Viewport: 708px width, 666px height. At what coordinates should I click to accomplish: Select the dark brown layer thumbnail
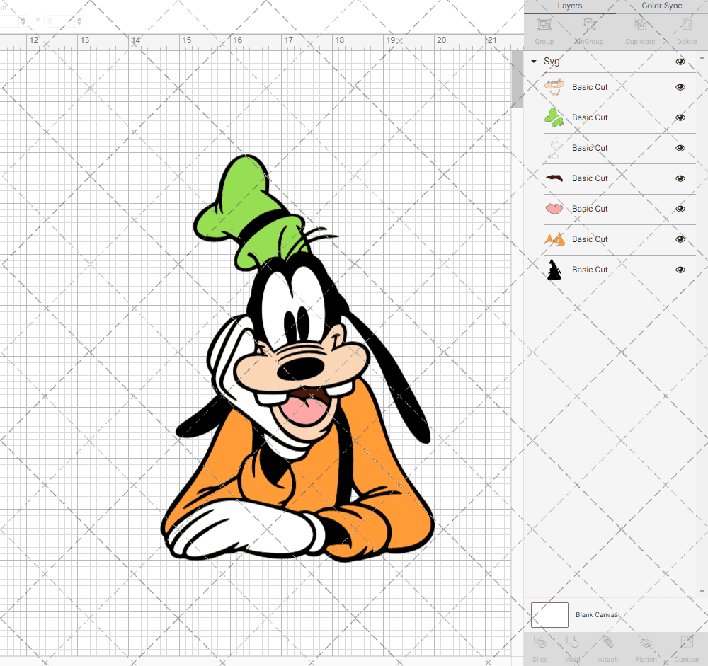(x=554, y=178)
